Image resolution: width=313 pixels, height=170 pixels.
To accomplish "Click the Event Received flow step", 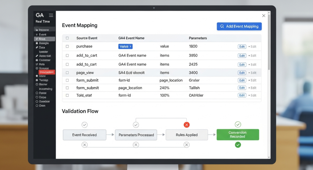I will [84, 135].
